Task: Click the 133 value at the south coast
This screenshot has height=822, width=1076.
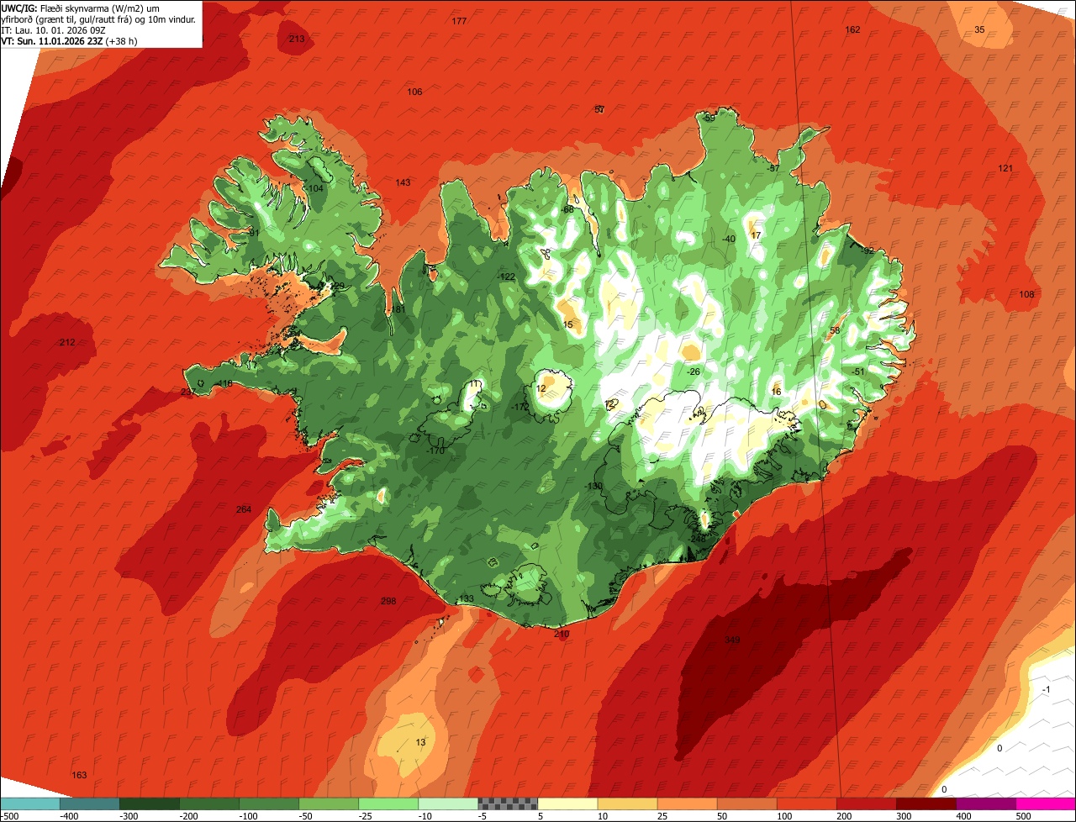Action: click(x=467, y=598)
